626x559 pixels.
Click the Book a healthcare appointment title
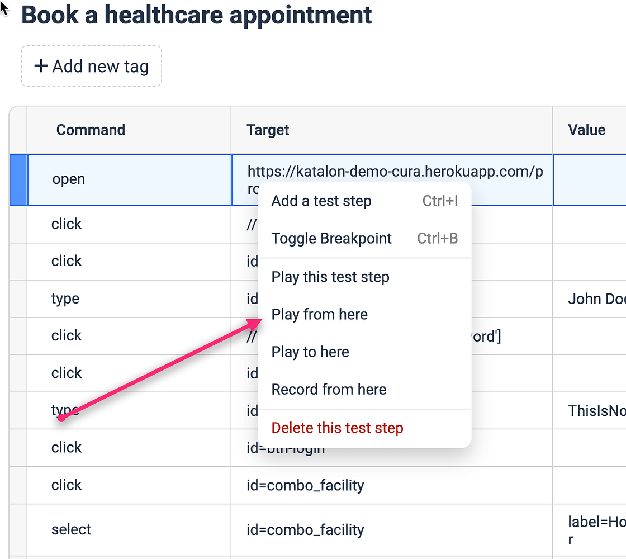pyautogui.click(x=196, y=15)
